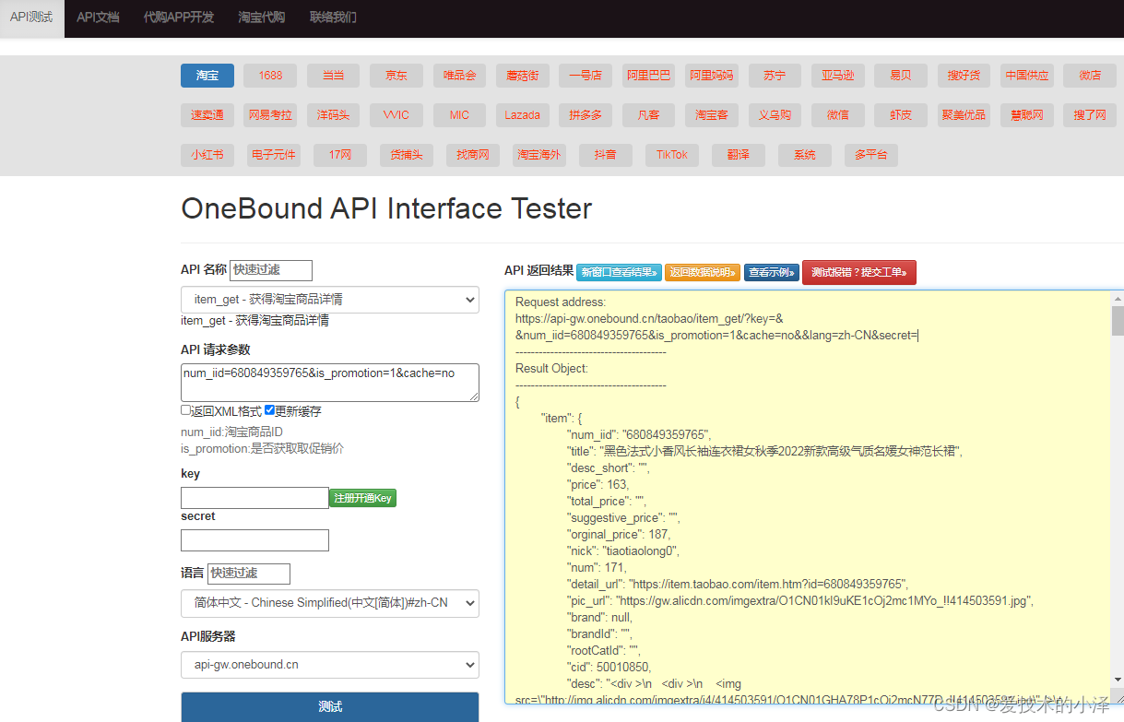The height and width of the screenshot is (722, 1124).
Task: Select the 微店 platform button
Action: tap(1090, 76)
